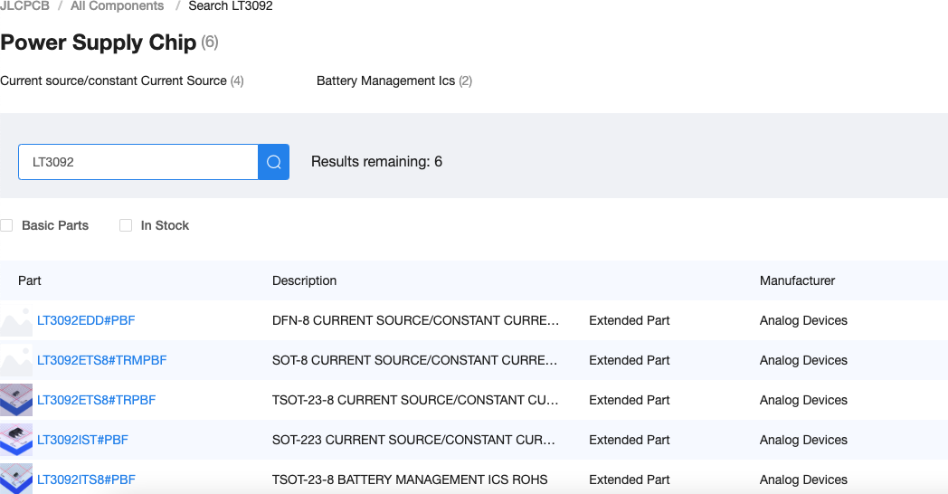Open the LT3092IST#PBF part link

[82, 441]
